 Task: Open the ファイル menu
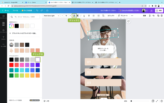click(x=15, y=11)
